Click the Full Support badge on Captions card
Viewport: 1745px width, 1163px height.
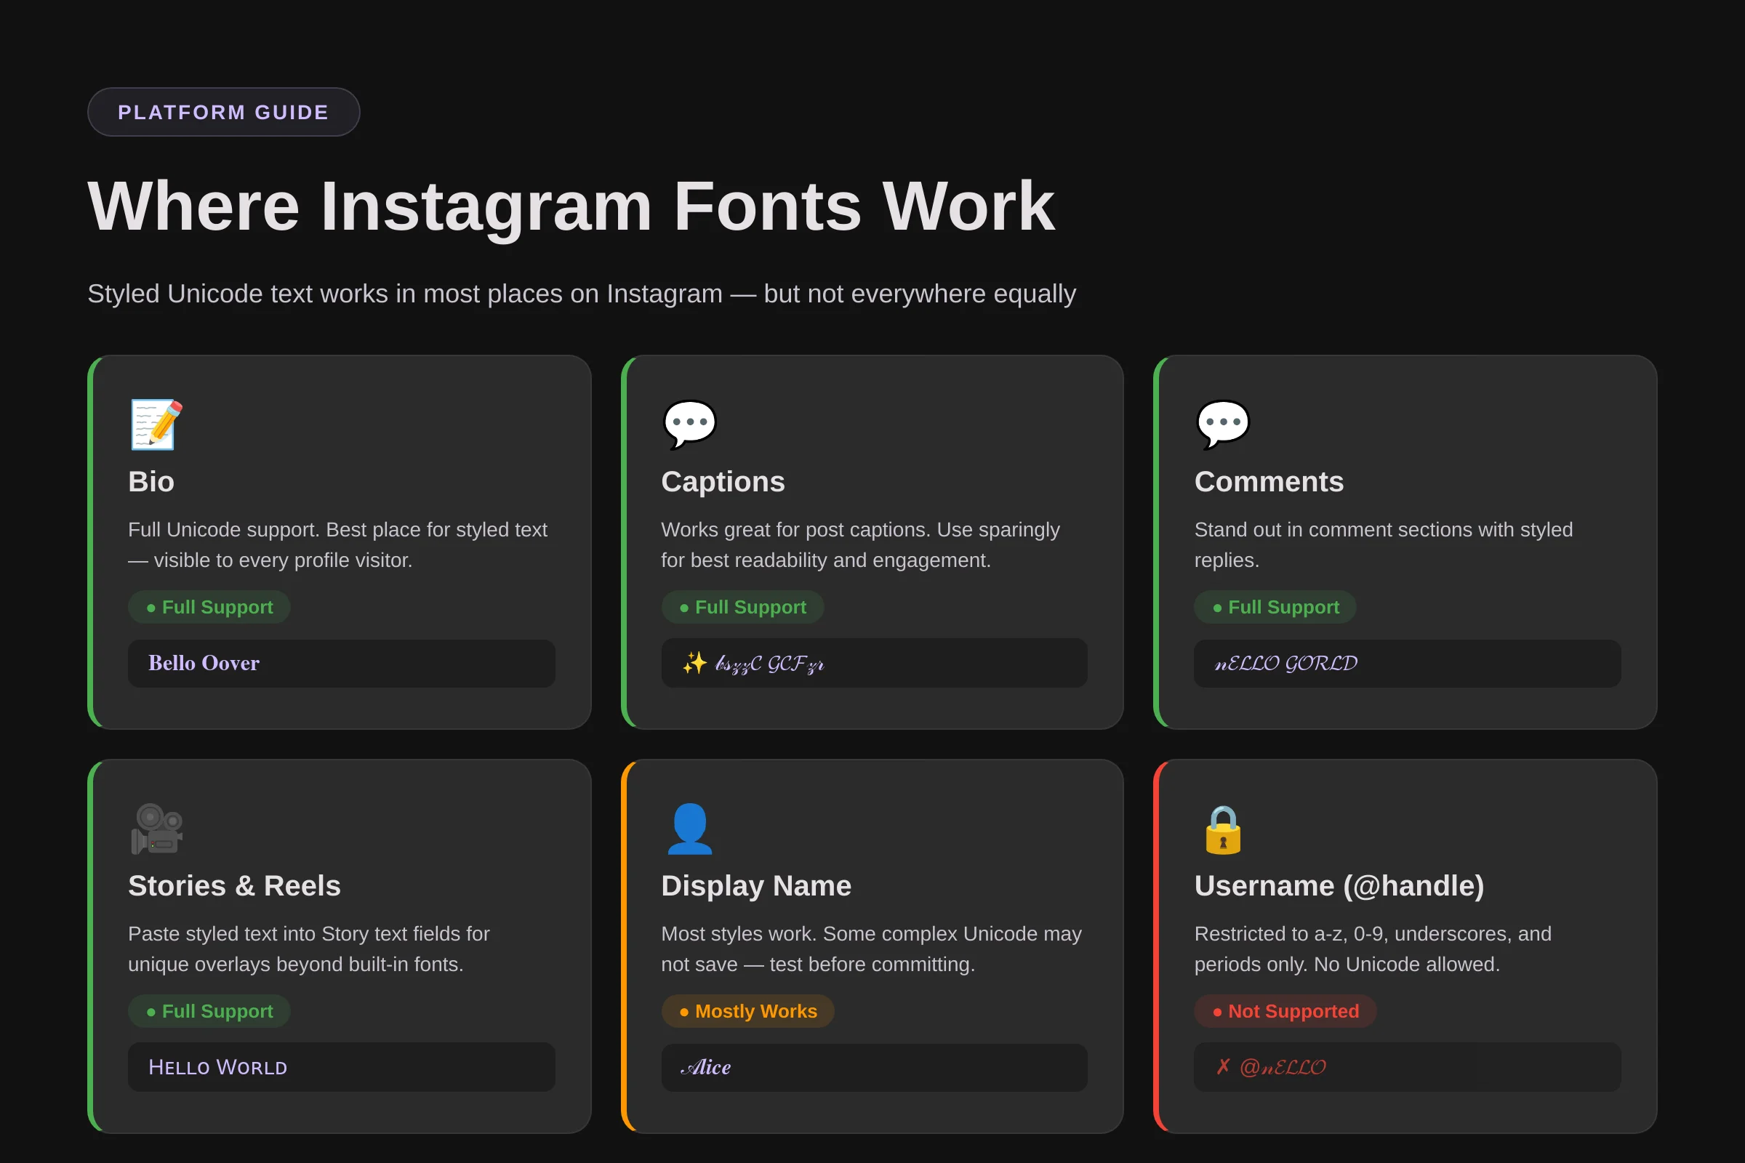click(x=742, y=607)
